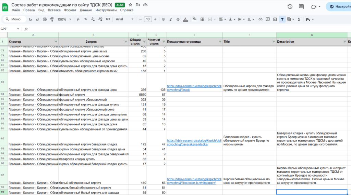Open the oblicovochnyj/fasad/ link

(x=194, y=88)
